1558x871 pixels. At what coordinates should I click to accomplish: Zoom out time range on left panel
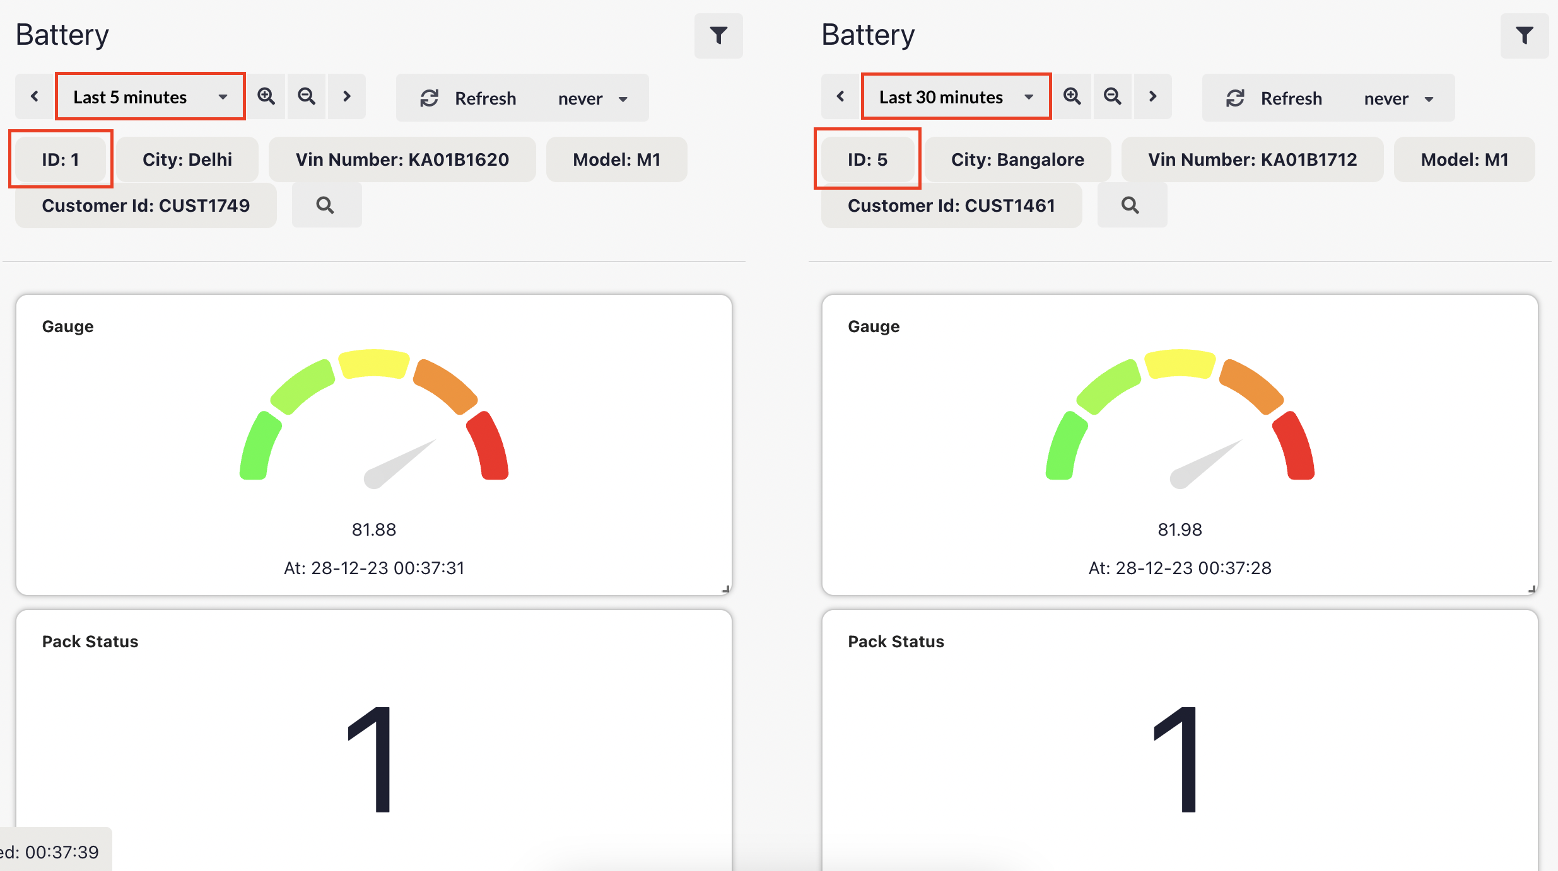(307, 96)
